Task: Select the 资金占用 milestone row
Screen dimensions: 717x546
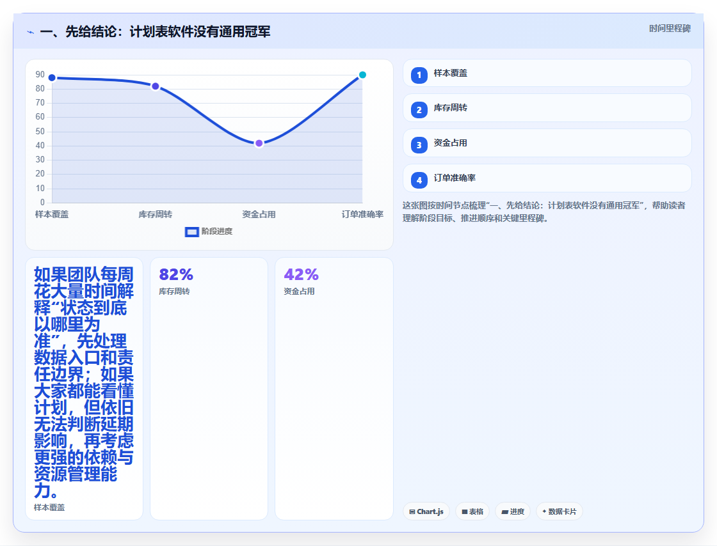Action: pyautogui.click(x=547, y=143)
